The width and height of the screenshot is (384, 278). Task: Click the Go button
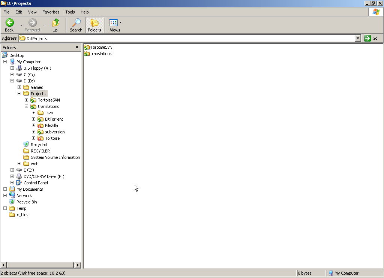(371, 38)
